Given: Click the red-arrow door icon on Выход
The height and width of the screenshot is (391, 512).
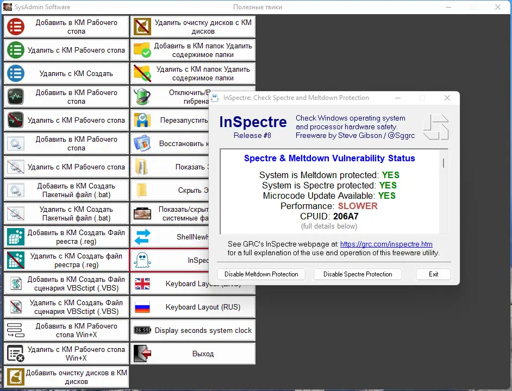Looking at the screenshot, I should point(142,354).
